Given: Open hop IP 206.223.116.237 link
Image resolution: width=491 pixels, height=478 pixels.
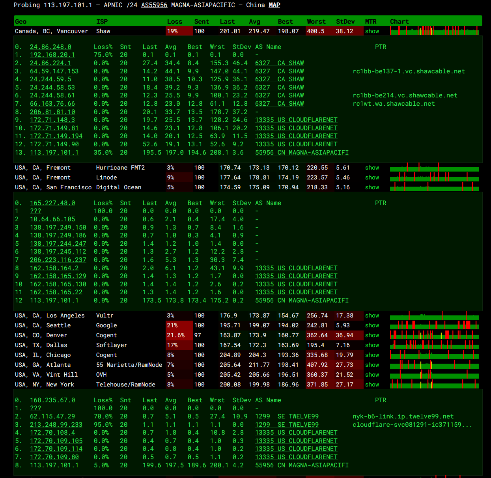Looking at the screenshot, I should (58, 260).
